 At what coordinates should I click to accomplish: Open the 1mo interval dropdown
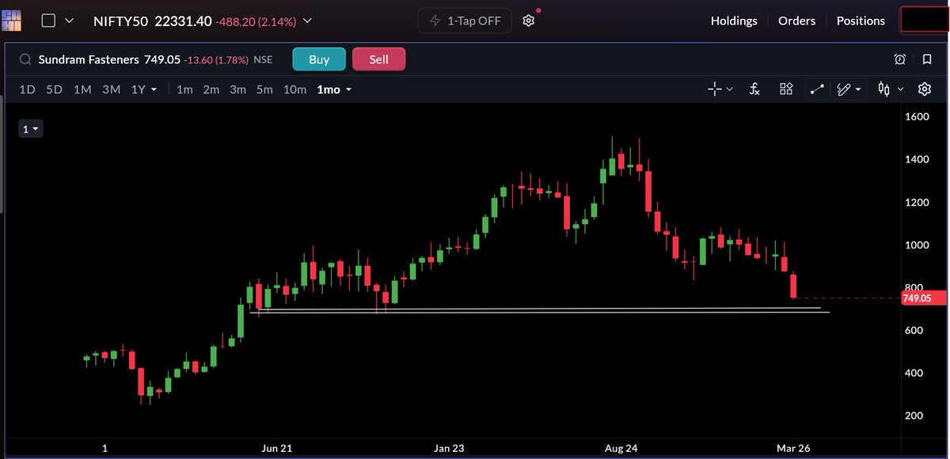click(334, 89)
